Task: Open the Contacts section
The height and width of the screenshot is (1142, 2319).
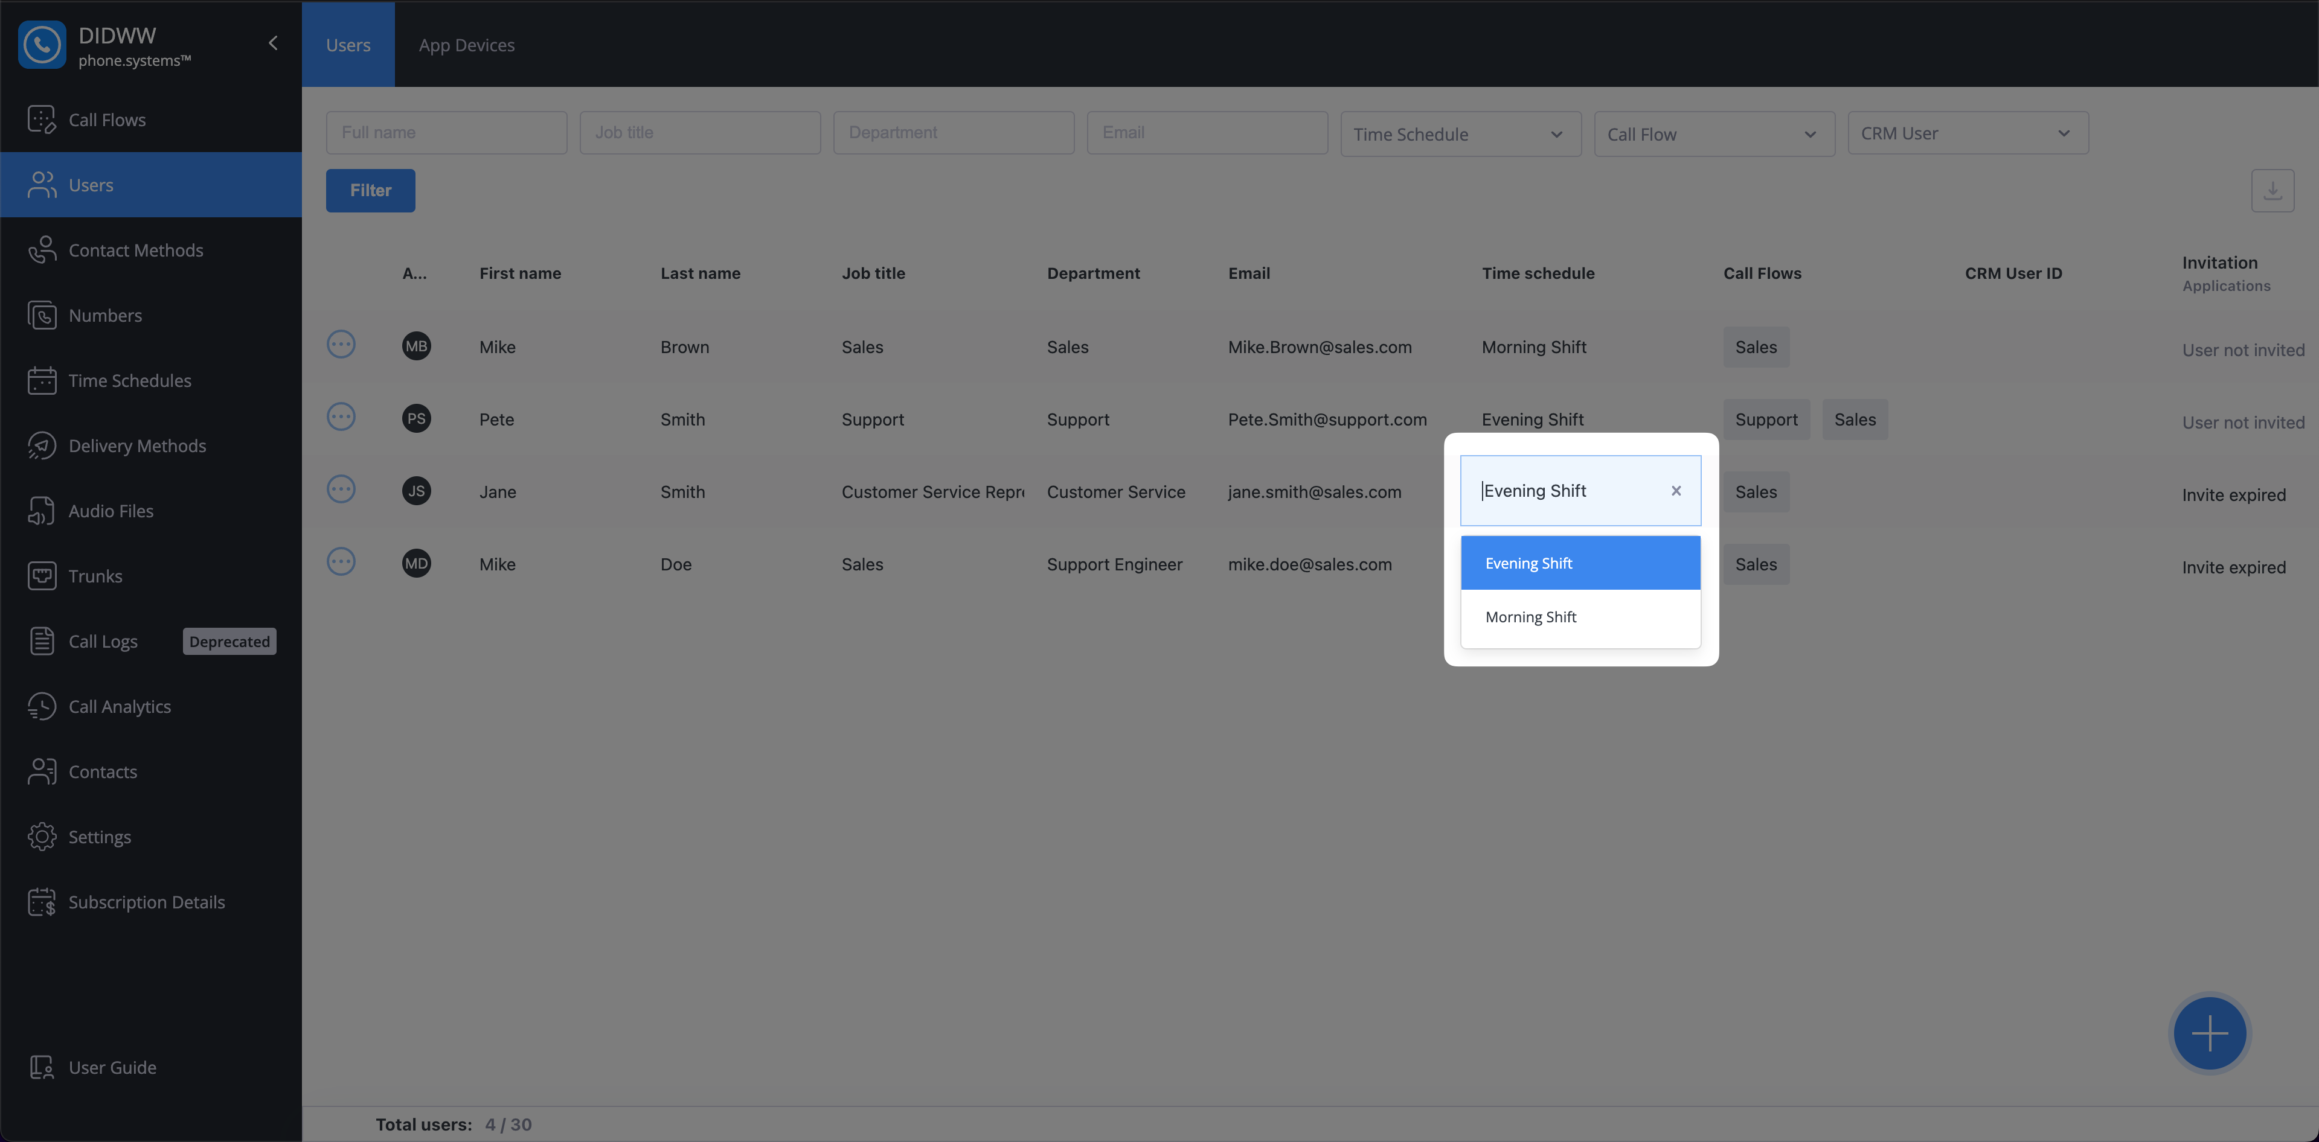Action: click(x=150, y=772)
